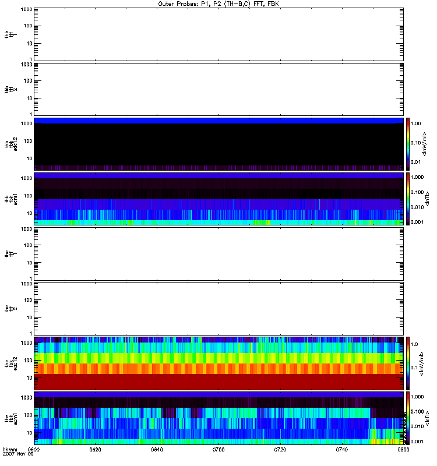Screen dimensions: 437x466
Task: Click the thb edc12 mV/m color bar
Action: (409, 144)
